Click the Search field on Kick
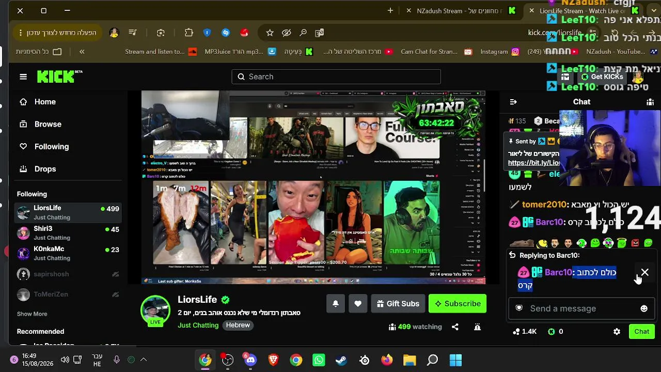Viewport: 661px width, 372px height. (336, 76)
